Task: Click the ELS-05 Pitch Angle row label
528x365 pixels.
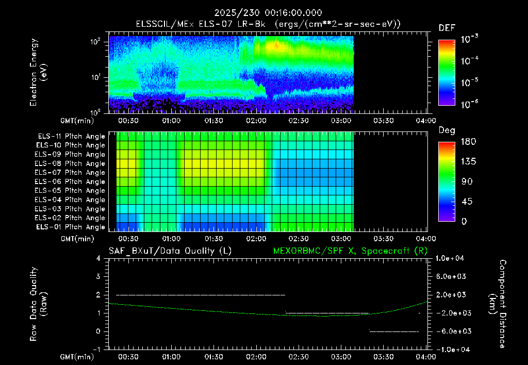Action: click(70, 191)
